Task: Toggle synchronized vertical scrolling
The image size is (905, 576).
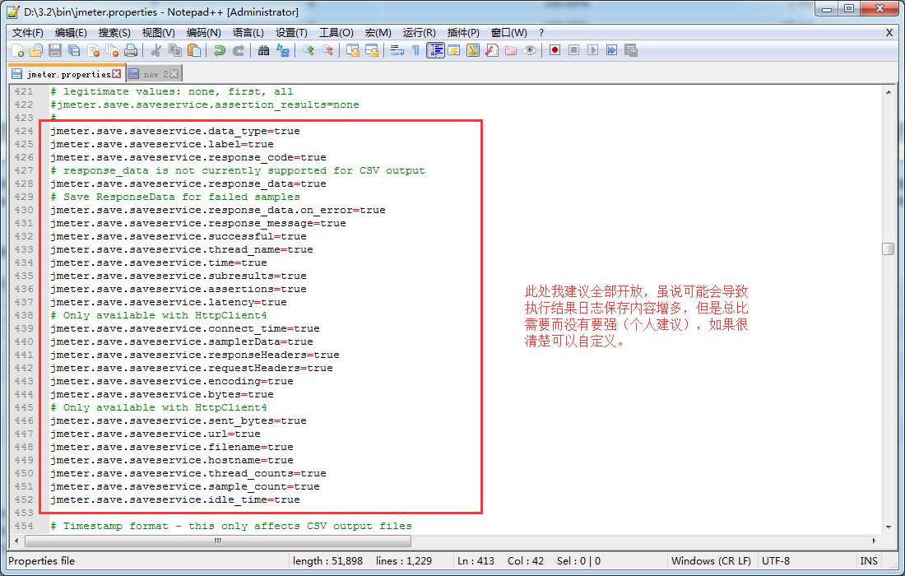Action: pos(353,51)
